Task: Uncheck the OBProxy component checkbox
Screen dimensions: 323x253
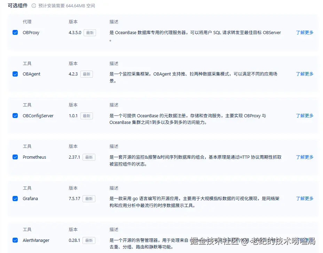Action: [15, 32]
